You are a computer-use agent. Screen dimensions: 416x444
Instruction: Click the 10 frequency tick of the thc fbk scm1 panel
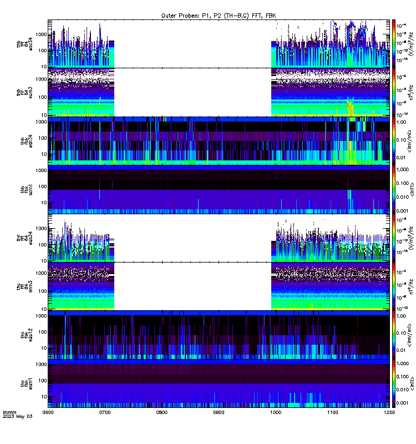click(x=44, y=397)
